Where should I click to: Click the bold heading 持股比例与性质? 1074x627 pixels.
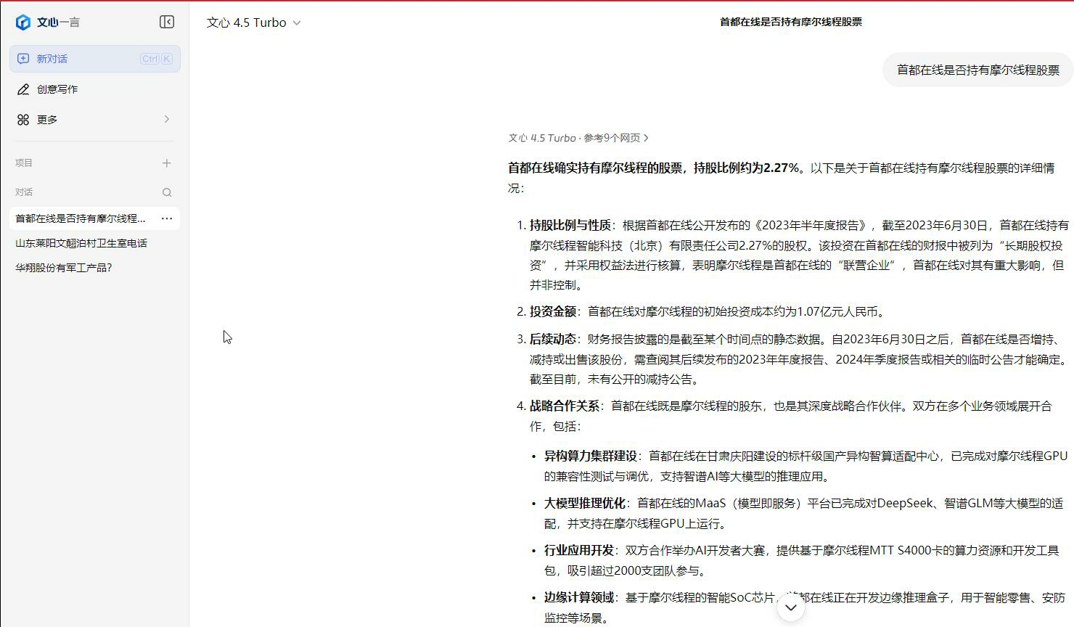pyautogui.click(x=570, y=225)
